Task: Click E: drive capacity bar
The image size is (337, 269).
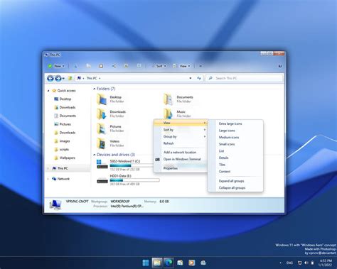Action: point(134,180)
